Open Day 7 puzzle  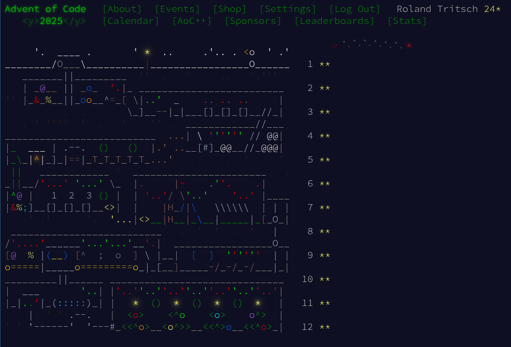(310, 208)
